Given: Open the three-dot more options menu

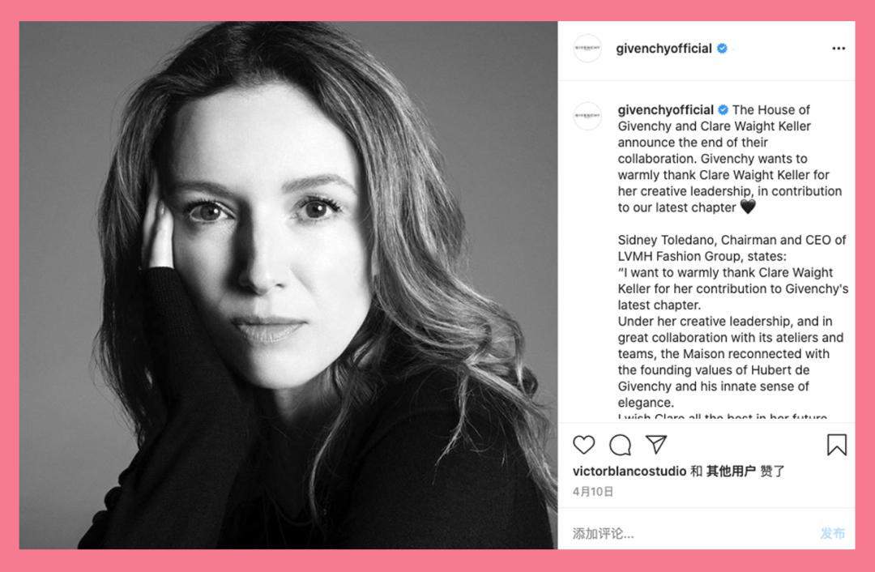Looking at the screenshot, I should click(x=839, y=49).
